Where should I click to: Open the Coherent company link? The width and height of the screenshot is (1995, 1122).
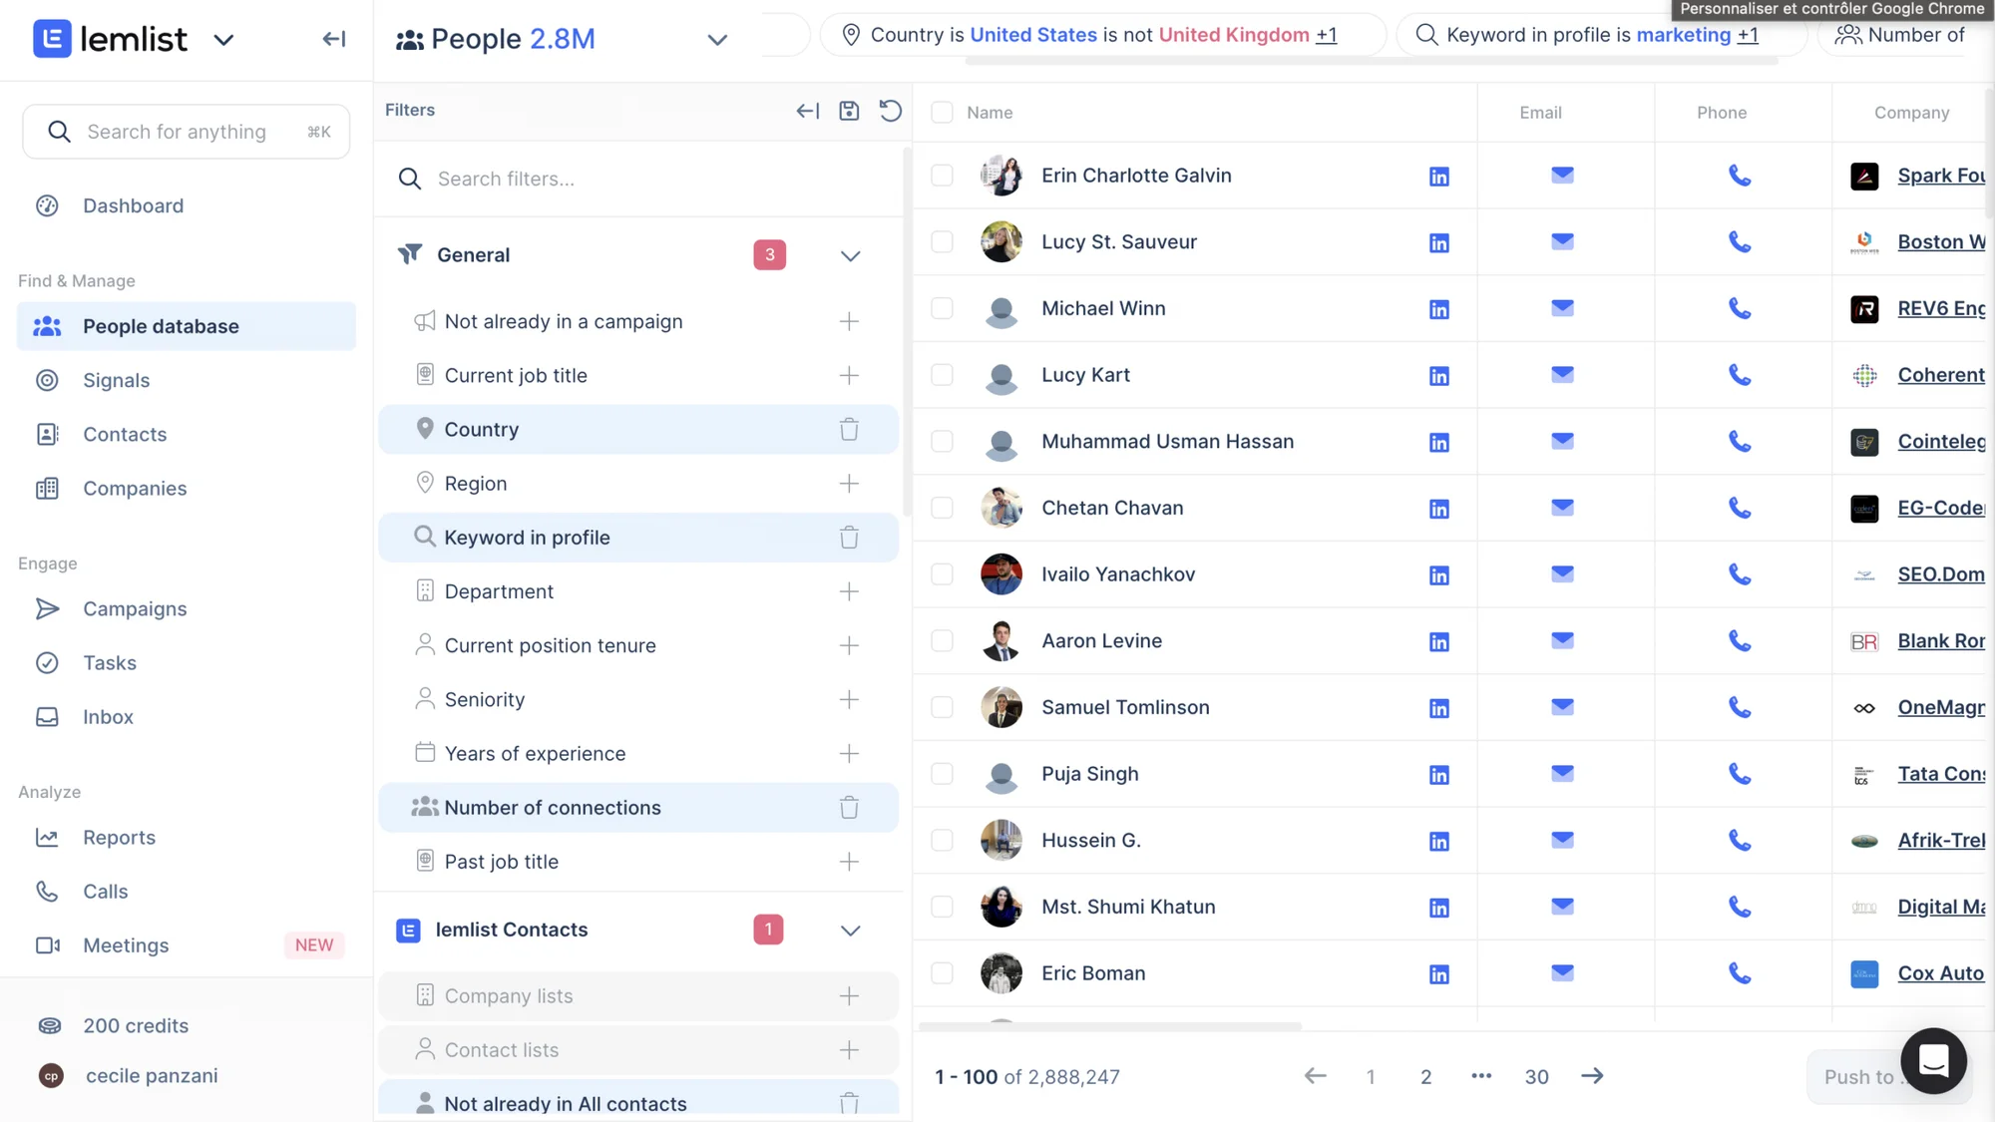point(1940,375)
